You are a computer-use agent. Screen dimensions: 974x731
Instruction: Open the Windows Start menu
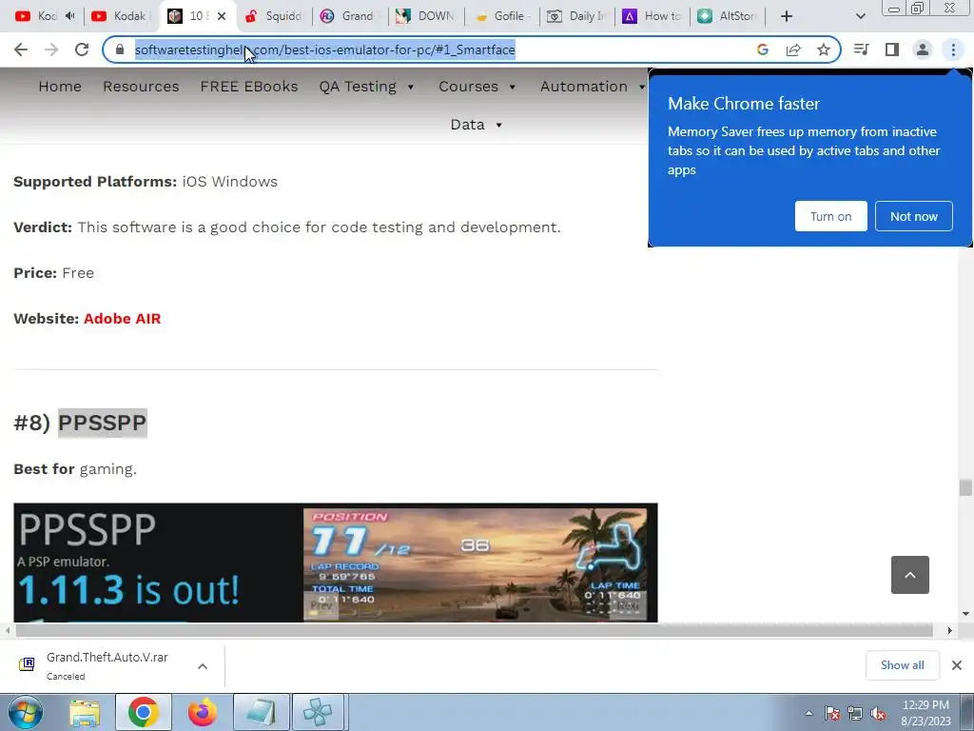pos(26,712)
